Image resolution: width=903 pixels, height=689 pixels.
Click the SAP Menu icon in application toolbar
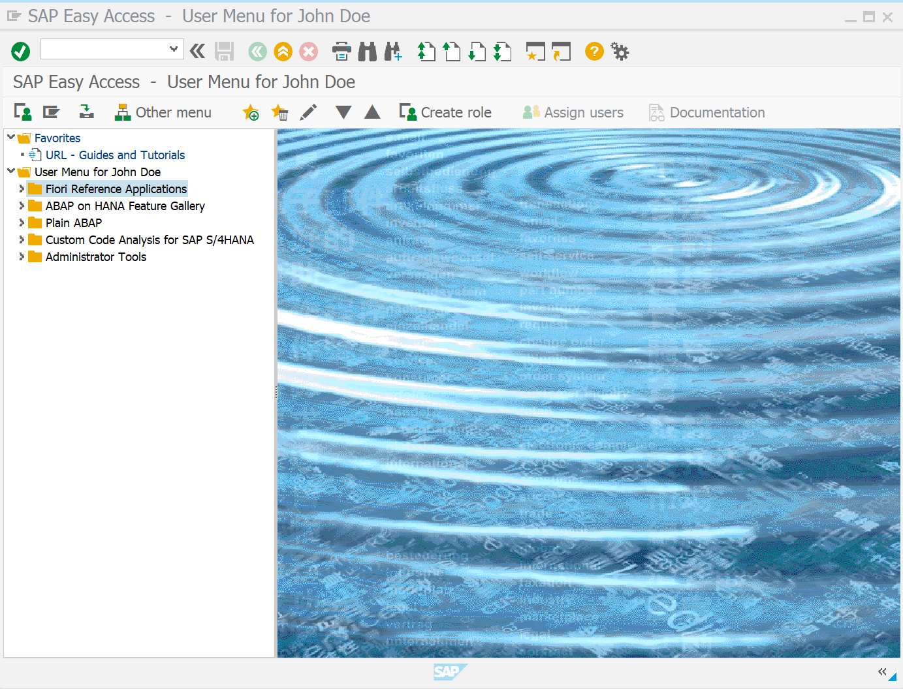52,112
